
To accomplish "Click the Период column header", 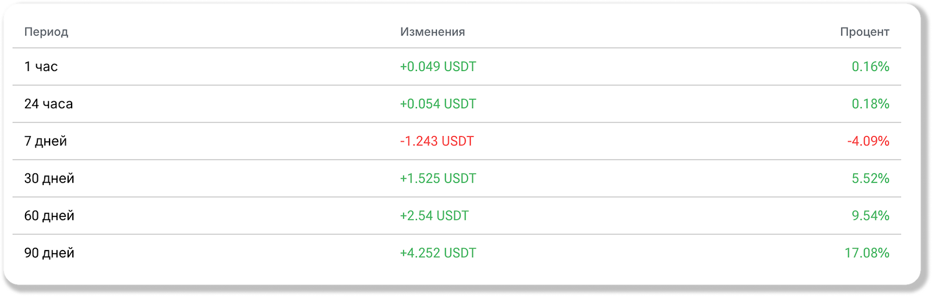I will (x=46, y=32).
